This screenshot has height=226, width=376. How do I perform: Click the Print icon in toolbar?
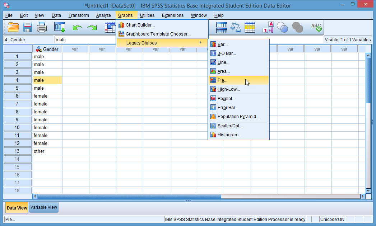[x=42, y=27]
